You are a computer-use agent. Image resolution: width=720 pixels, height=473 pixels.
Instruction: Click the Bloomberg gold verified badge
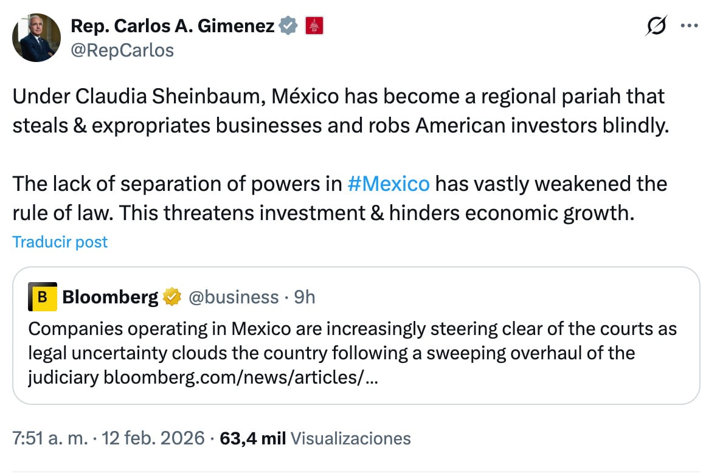(173, 297)
